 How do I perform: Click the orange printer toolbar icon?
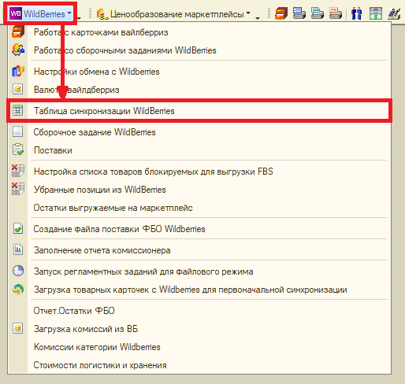pos(336,13)
